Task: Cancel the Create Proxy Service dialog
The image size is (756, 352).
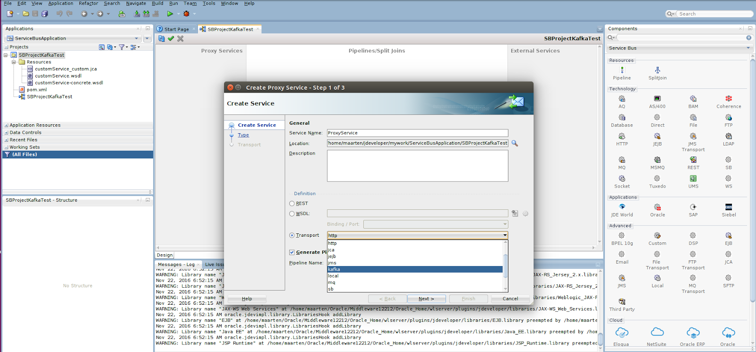Action: pyautogui.click(x=510, y=299)
